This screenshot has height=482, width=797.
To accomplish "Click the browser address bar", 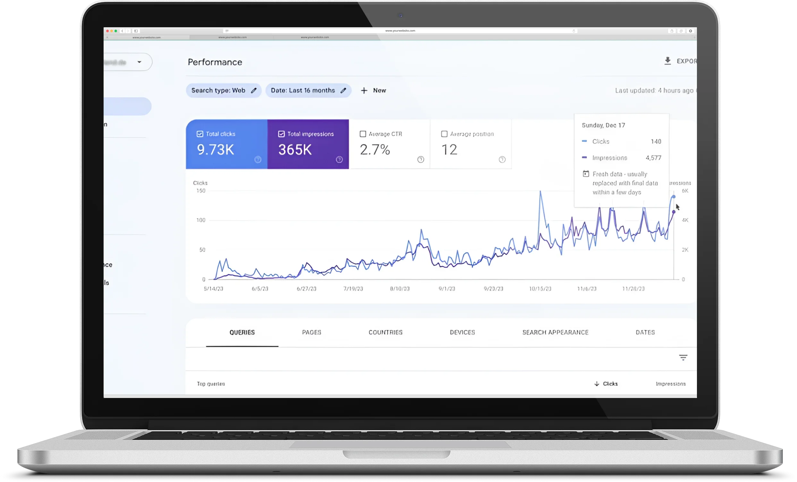I will pos(400,31).
